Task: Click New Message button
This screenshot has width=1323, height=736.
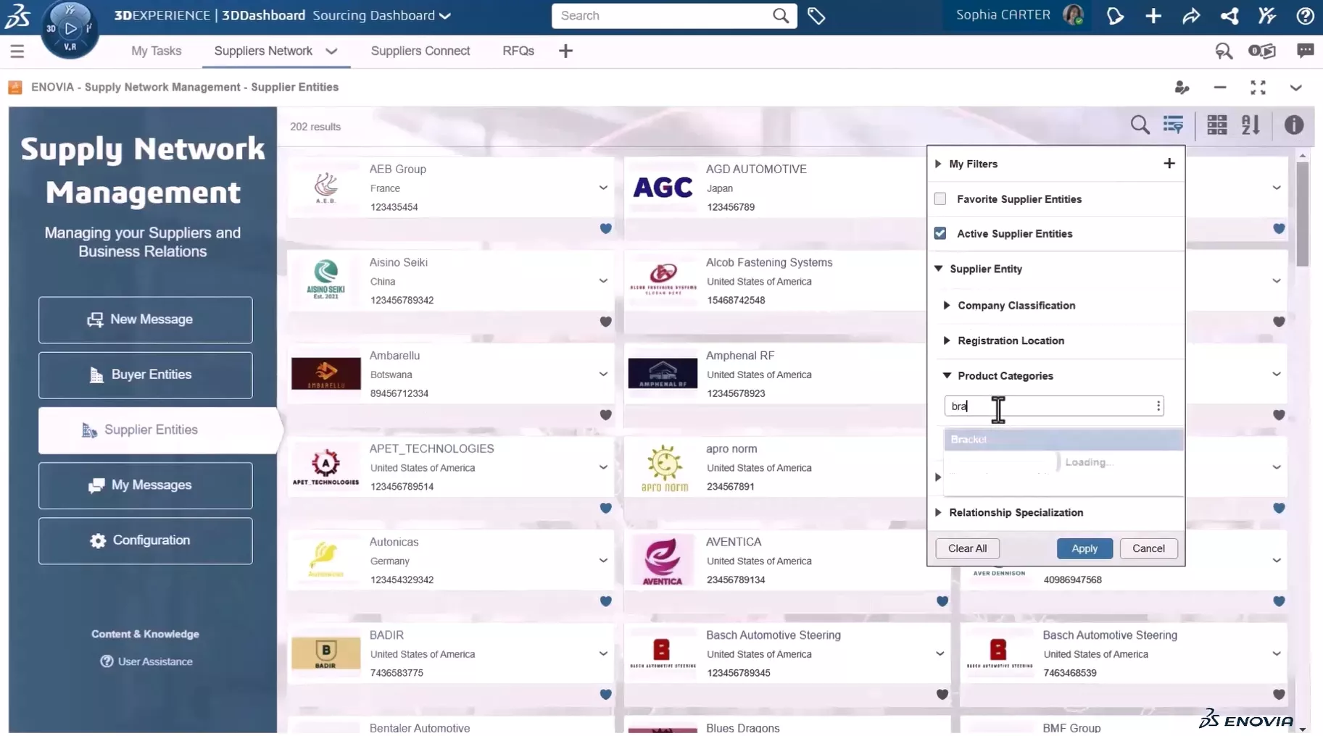Action: coord(146,319)
